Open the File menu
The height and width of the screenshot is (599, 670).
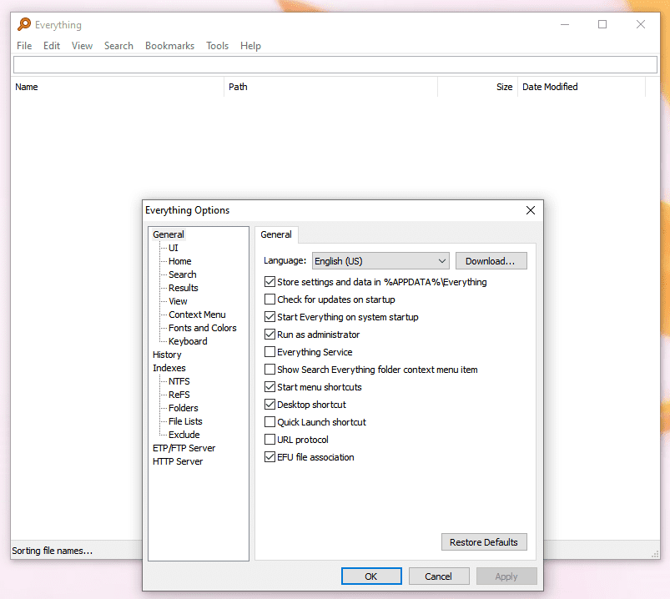[24, 46]
